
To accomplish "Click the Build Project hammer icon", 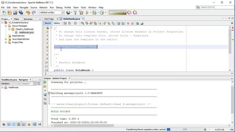I will tap(75, 12).
